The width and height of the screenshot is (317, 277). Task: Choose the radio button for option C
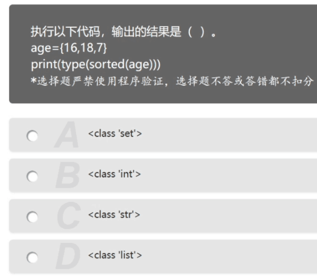click(x=32, y=217)
